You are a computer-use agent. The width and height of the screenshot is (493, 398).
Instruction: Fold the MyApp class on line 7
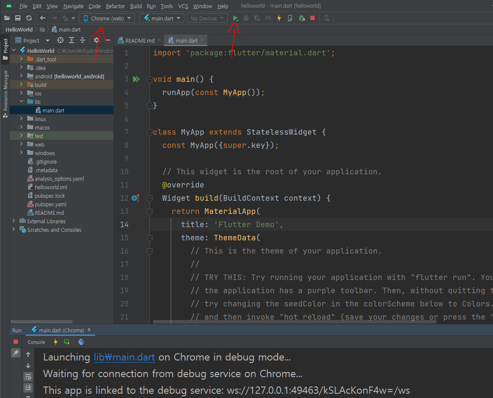click(x=150, y=132)
